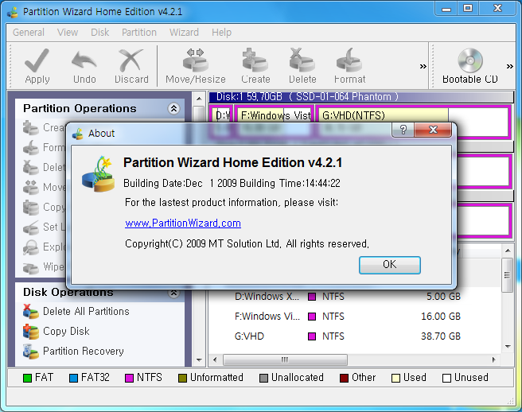Open the Help menu
The width and height of the screenshot is (522, 412).
click(221, 33)
